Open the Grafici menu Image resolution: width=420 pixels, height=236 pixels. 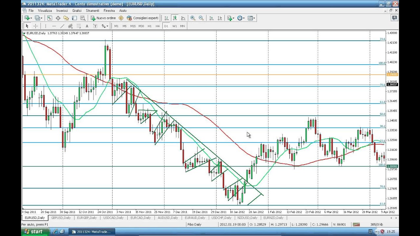(x=77, y=10)
